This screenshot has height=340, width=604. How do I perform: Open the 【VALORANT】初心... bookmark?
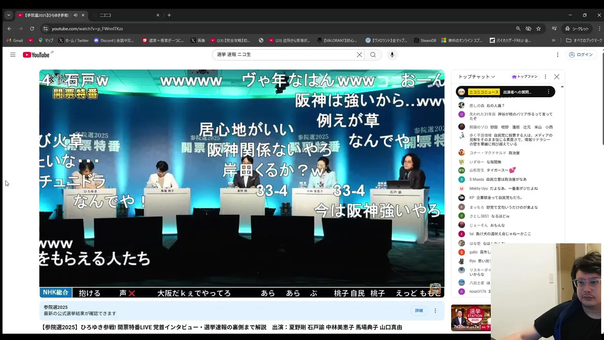(x=337, y=41)
